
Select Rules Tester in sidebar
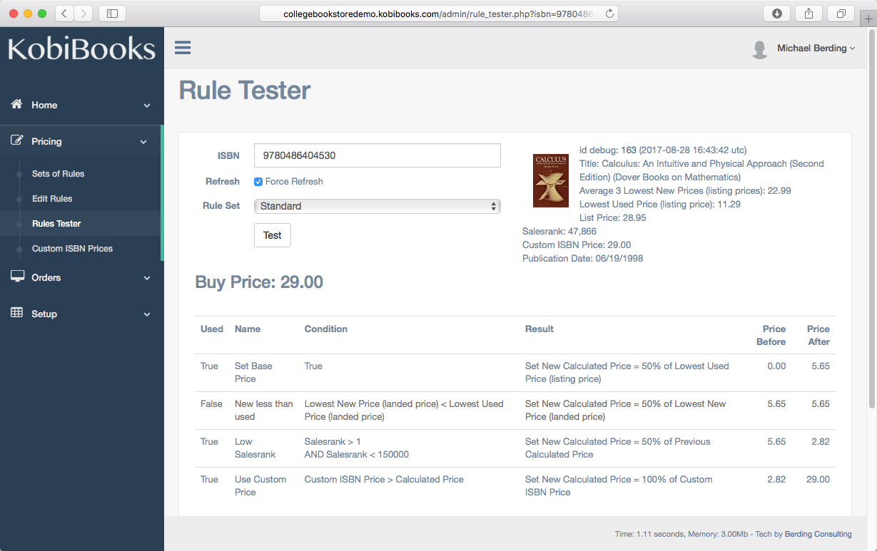56,224
